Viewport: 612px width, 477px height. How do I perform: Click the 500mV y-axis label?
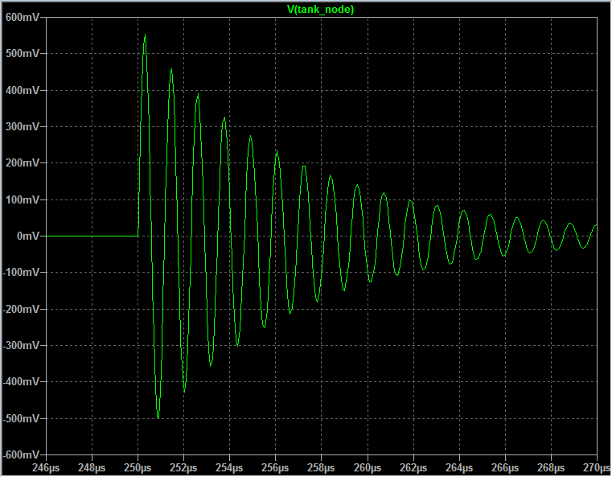[23, 53]
